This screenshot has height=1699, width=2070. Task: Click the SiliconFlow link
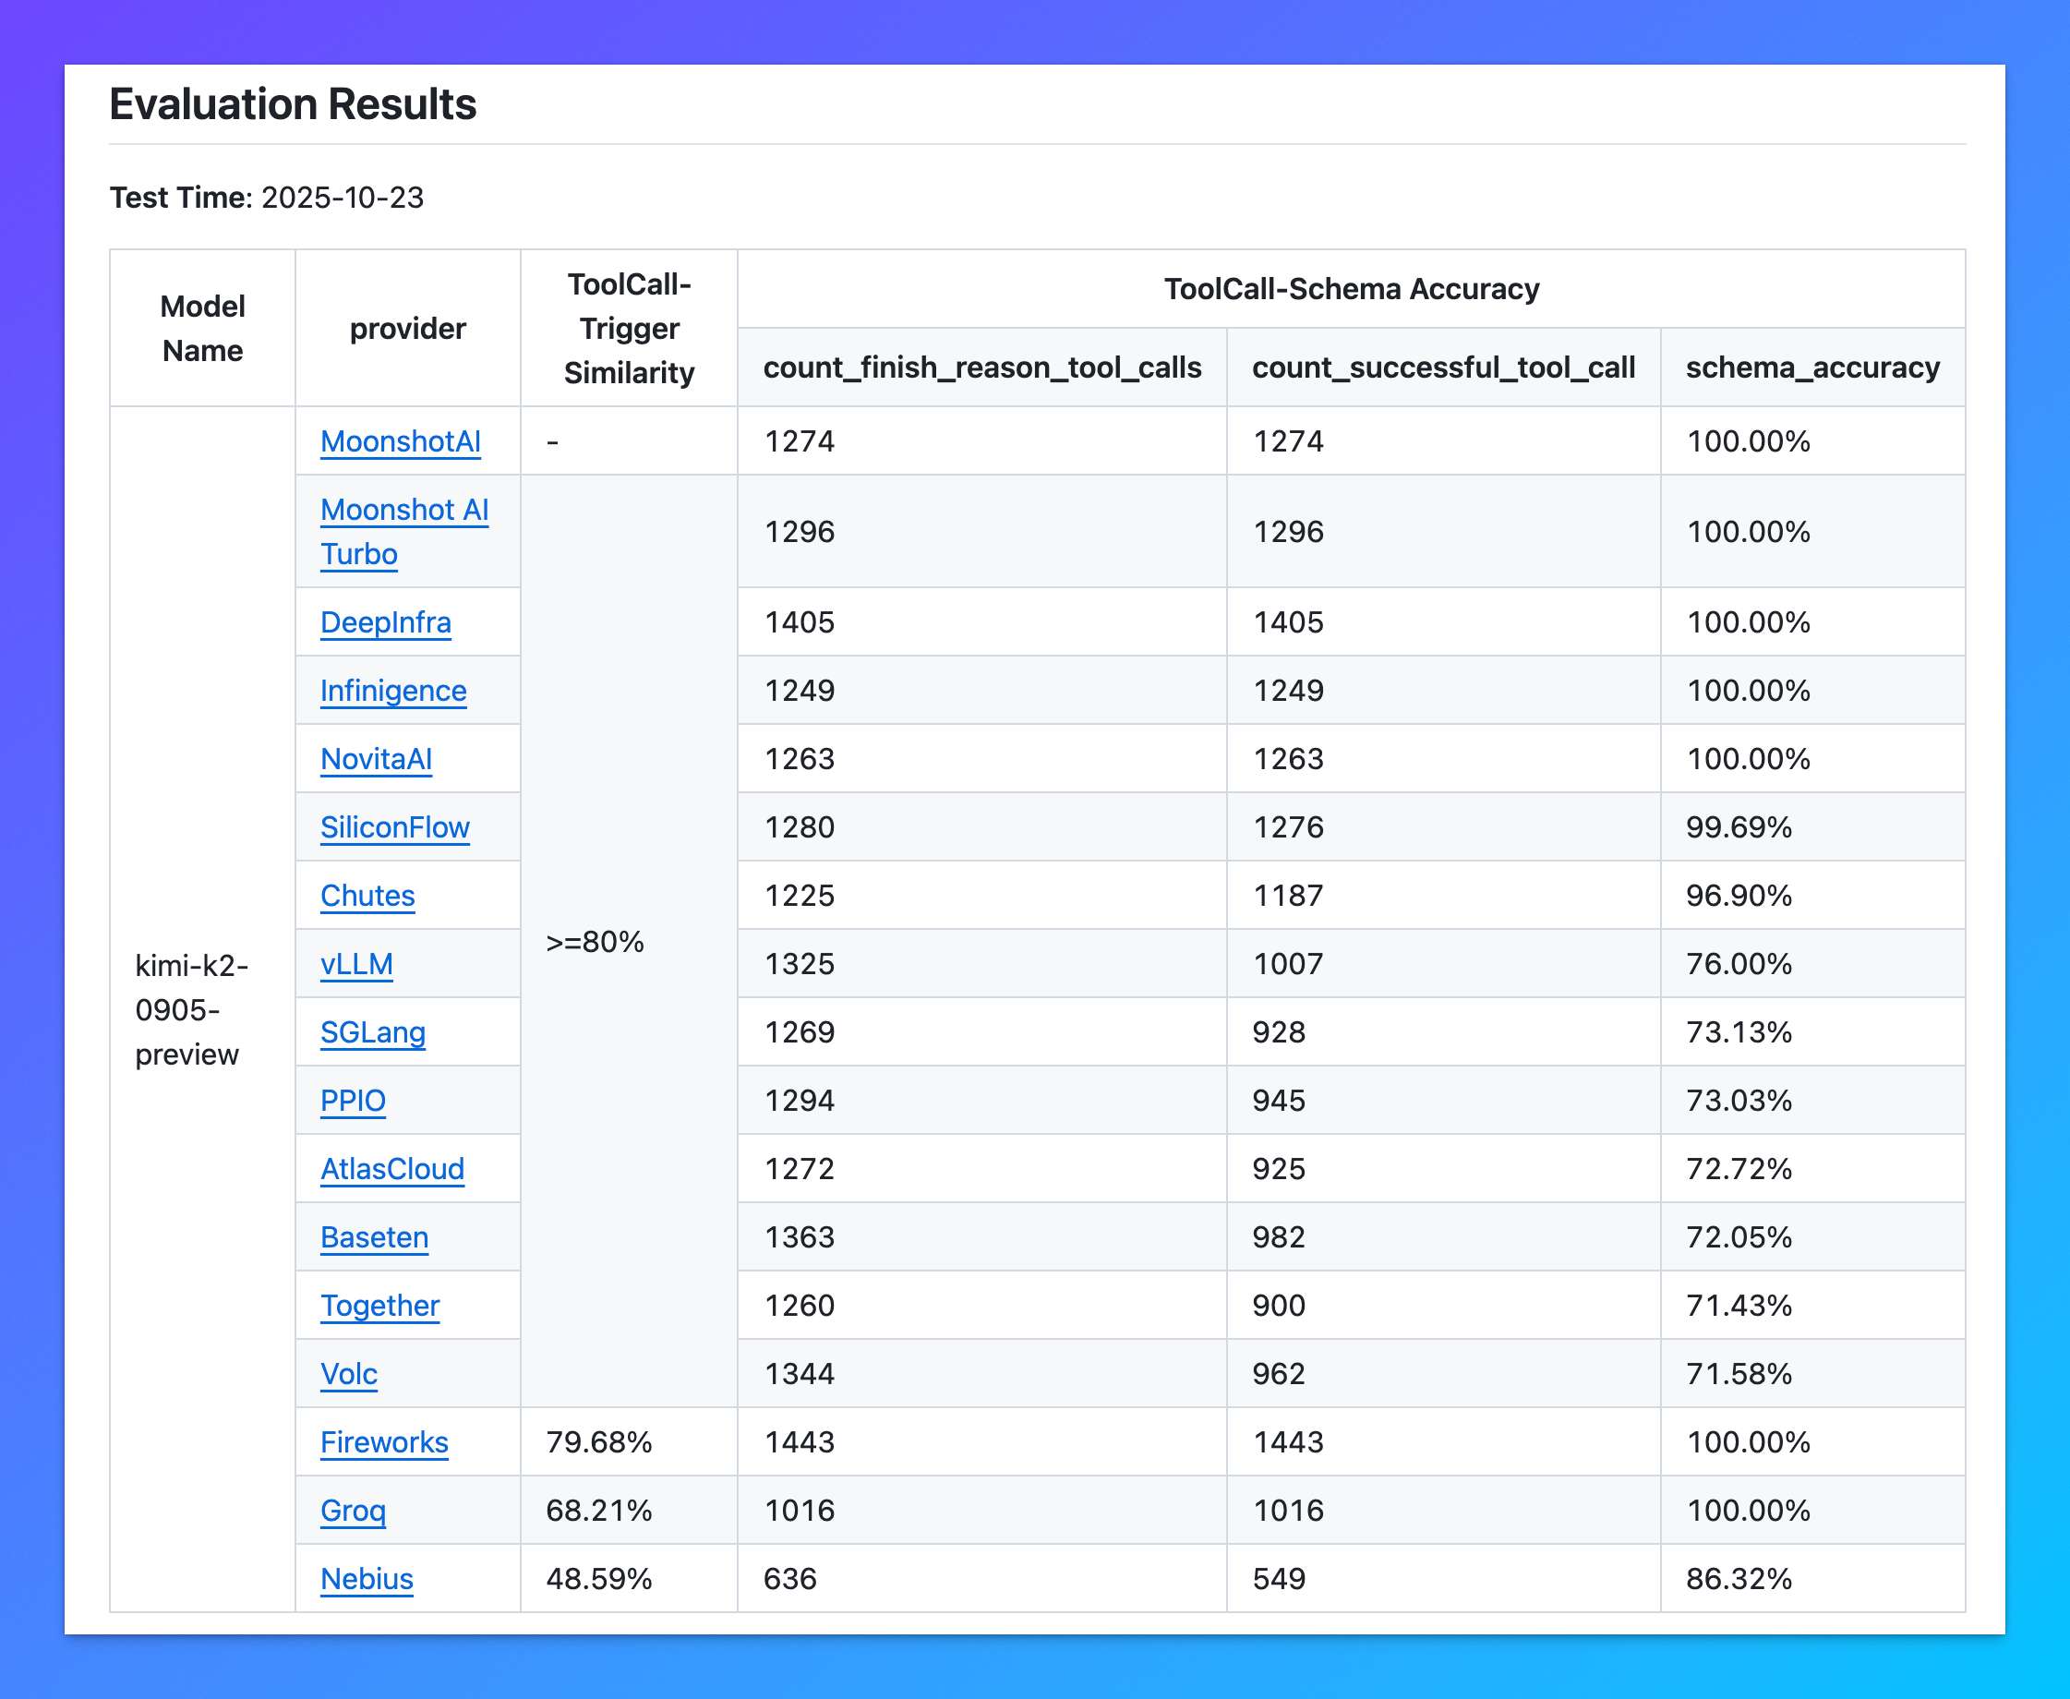tap(394, 828)
